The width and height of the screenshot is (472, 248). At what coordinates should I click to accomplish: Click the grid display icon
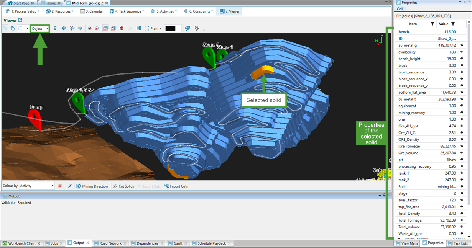[x=138, y=28]
